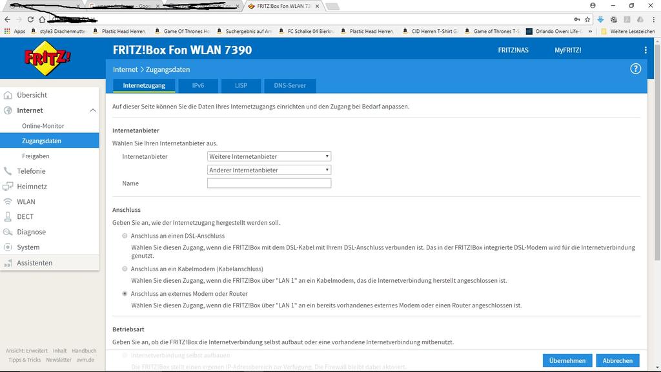Click the Übernehmen button
This screenshot has width=661, height=372.
tap(567, 360)
